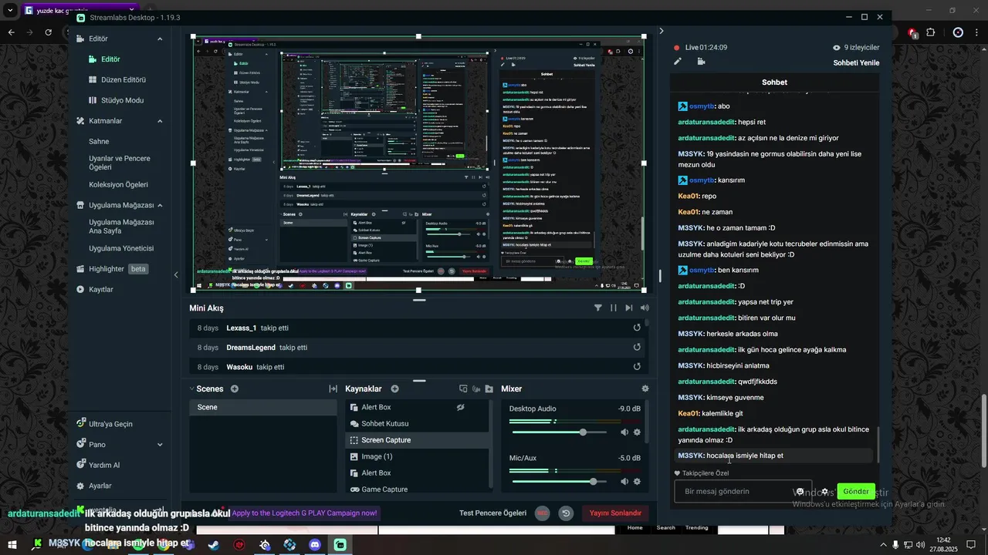
Task: Open Kaynaklar audio-only sources icon
Action: pyautogui.click(x=476, y=389)
